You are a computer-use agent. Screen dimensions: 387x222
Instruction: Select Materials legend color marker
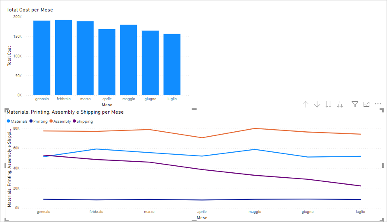pos(8,121)
